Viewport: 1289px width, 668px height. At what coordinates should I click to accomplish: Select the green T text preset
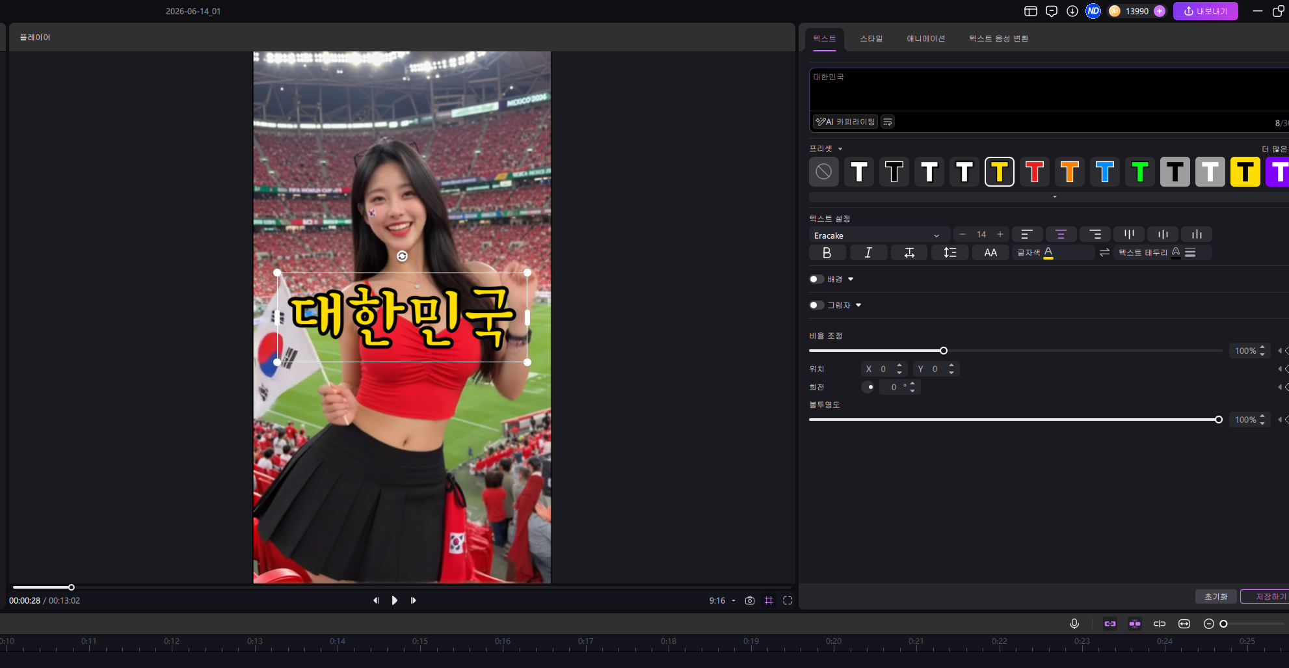coord(1140,172)
